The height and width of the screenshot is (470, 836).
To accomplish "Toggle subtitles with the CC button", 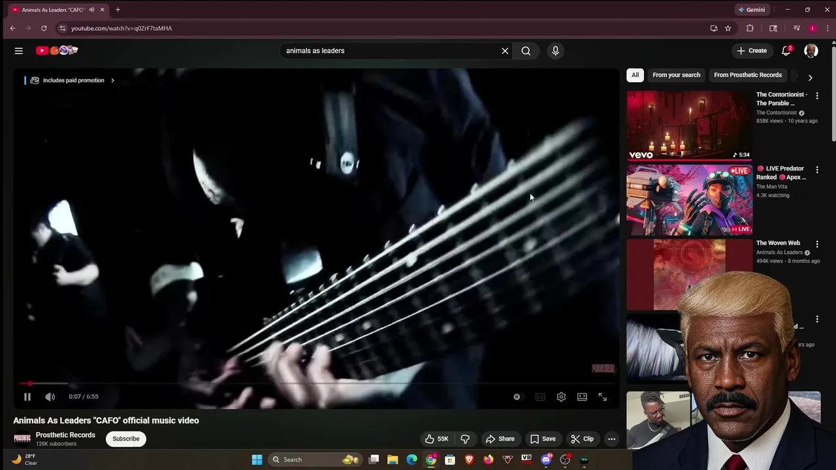I will click(x=540, y=397).
